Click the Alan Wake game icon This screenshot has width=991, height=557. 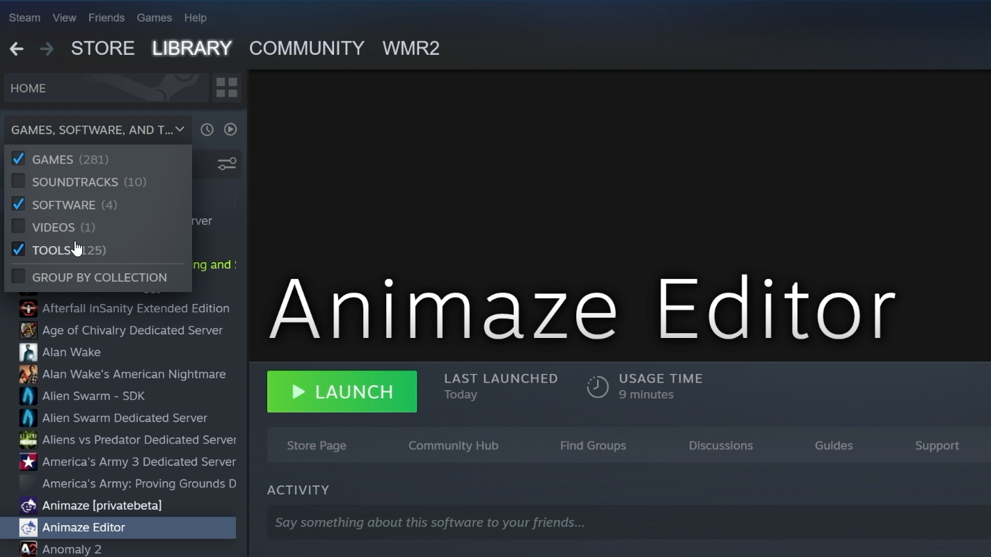pyautogui.click(x=29, y=352)
